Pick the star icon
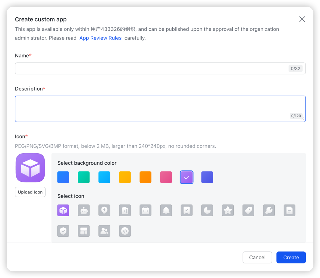 (x=228, y=210)
